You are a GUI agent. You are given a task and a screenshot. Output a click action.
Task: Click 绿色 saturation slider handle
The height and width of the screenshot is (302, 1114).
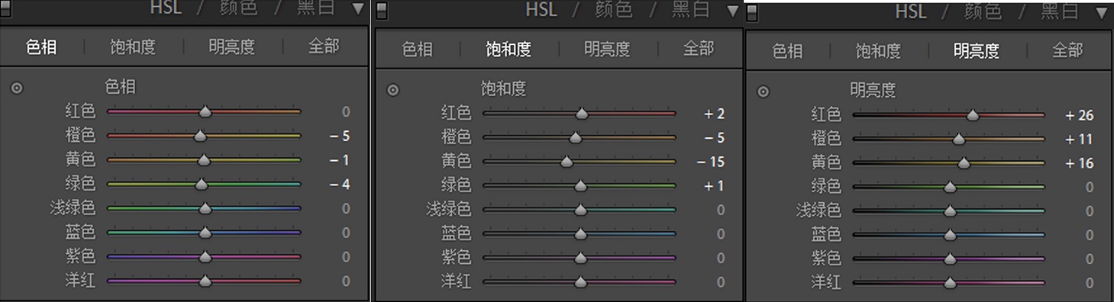click(580, 186)
